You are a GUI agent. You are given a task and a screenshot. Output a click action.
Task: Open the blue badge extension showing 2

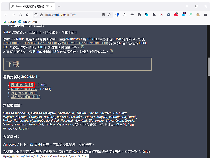coord(183,14)
